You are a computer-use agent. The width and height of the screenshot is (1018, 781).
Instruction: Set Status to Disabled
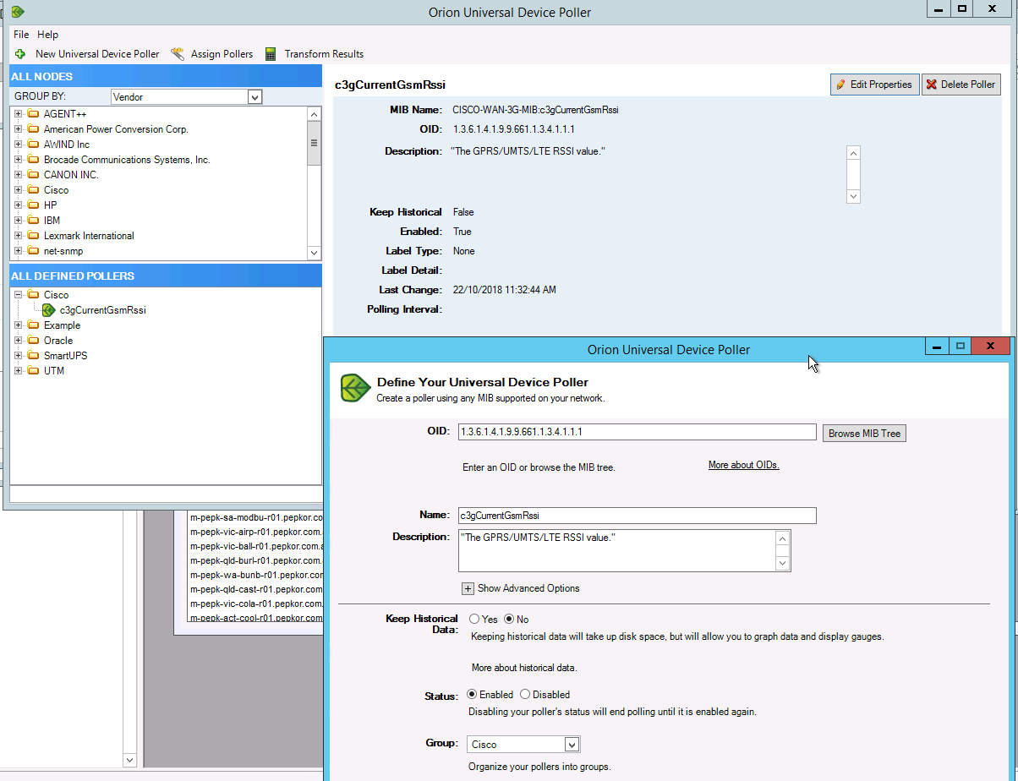pyautogui.click(x=525, y=695)
